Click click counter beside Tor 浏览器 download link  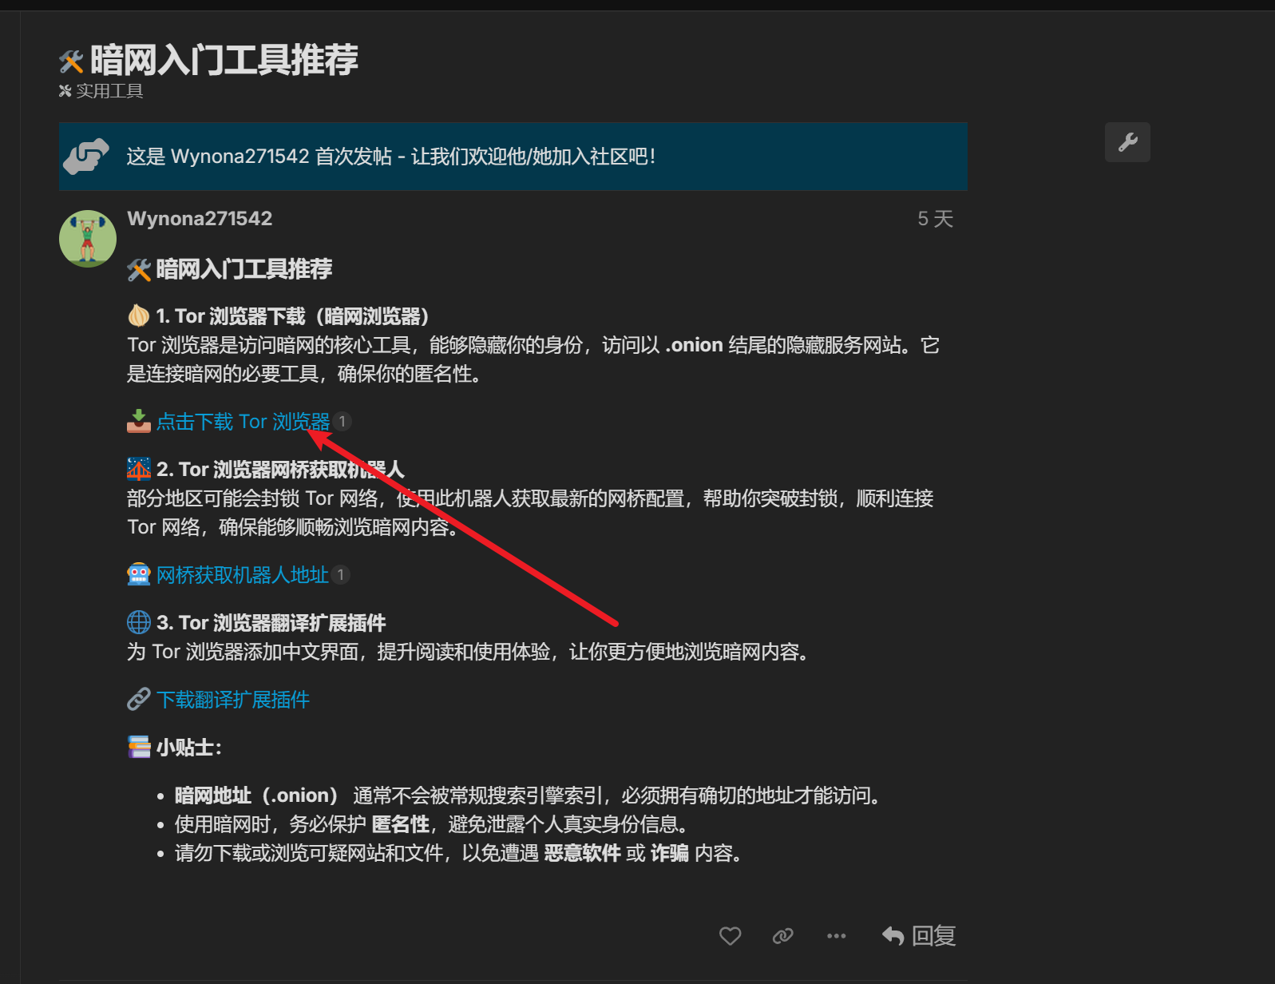tap(342, 422)
